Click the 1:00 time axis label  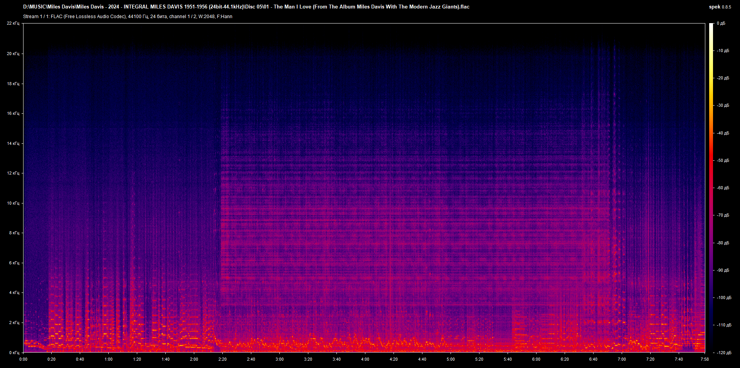109,359
